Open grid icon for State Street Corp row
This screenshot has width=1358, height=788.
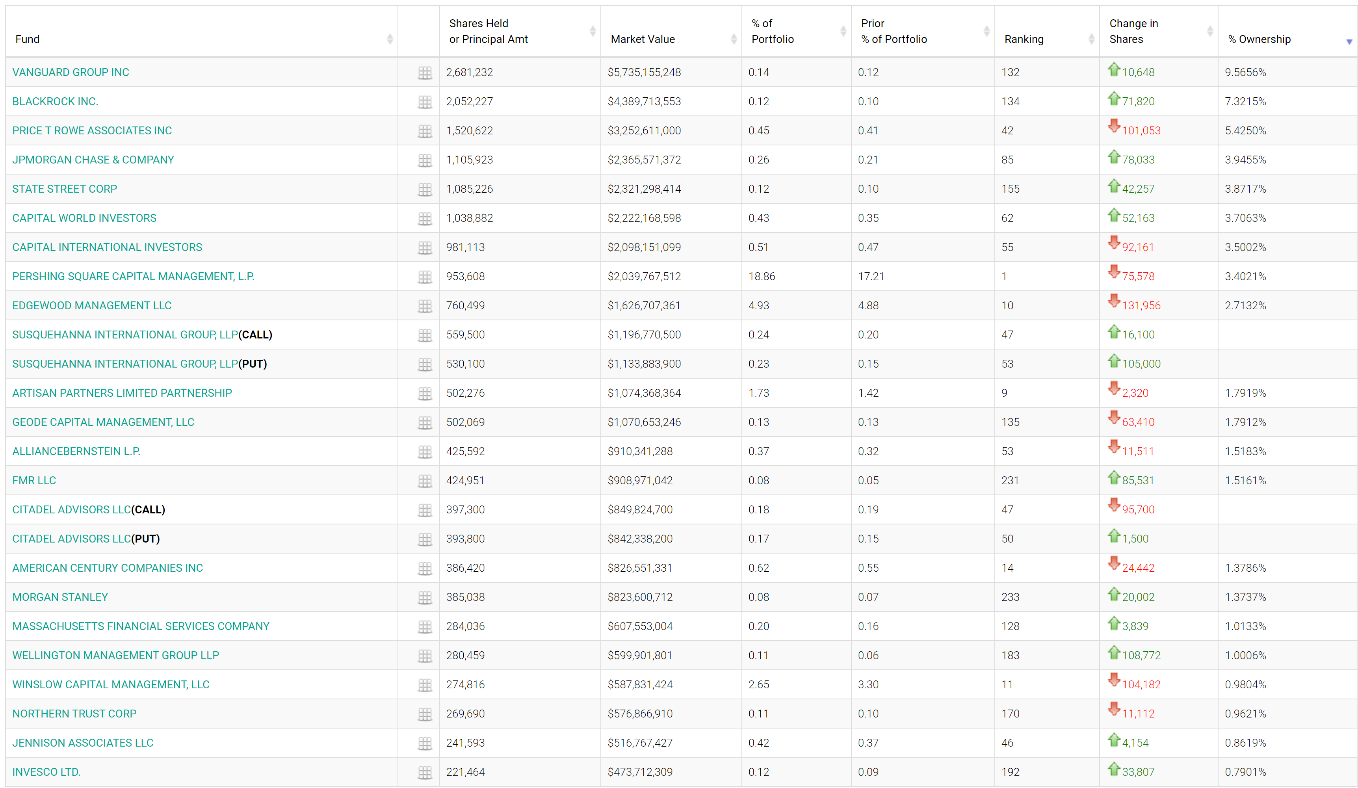[425, 189]
